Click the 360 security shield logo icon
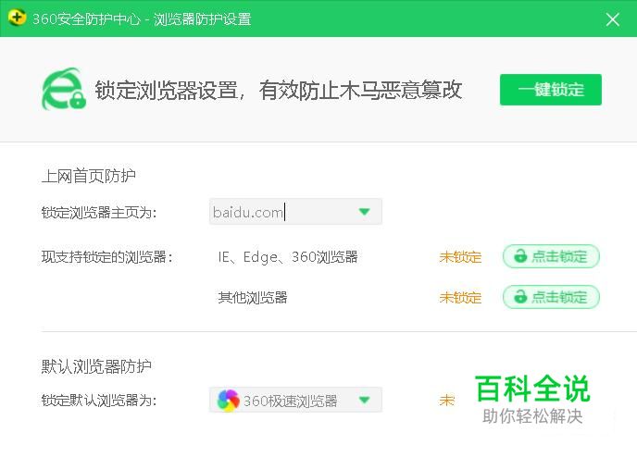Screen dimensions: 637x457 [17, 18]
